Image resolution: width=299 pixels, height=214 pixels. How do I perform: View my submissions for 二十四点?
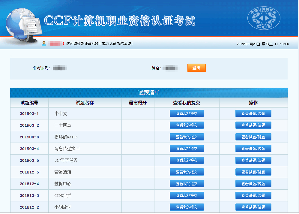coord(187,125)
